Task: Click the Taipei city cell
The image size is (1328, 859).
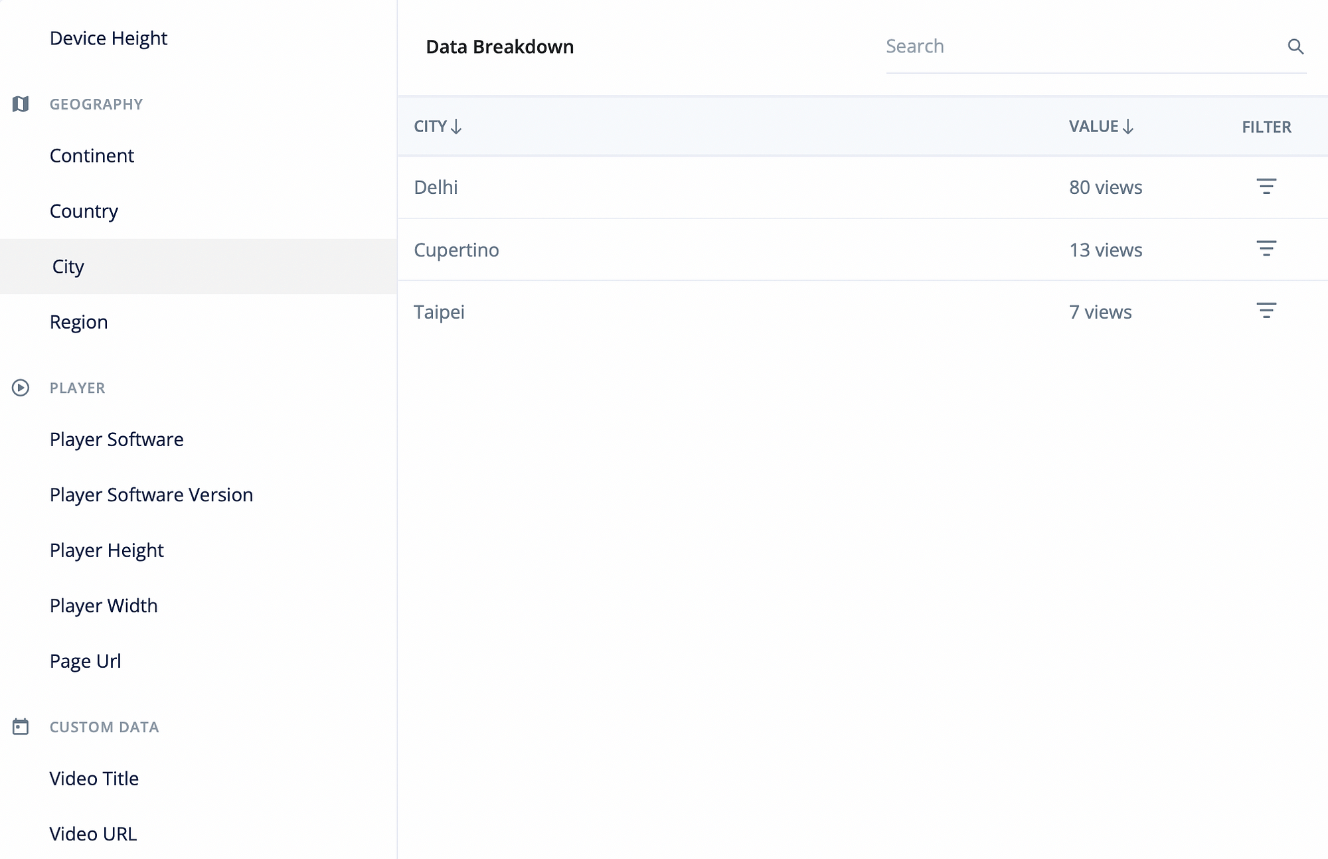Action: tap(439, 312)
